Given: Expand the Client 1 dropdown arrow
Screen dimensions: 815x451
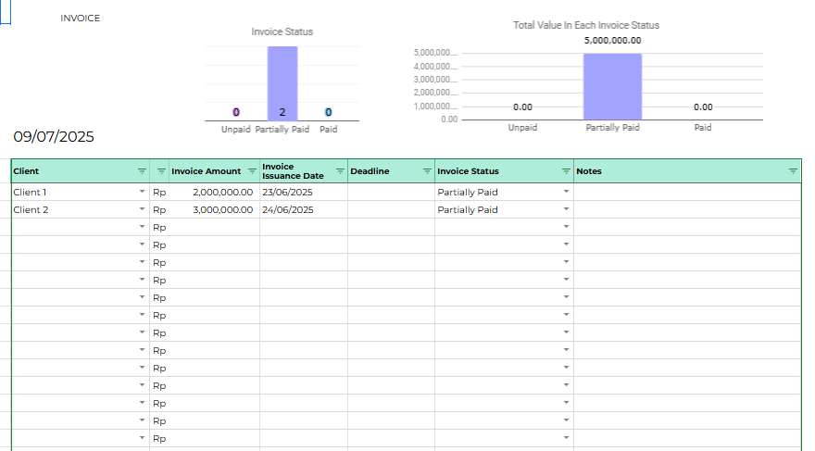Looking at the screenshot, I should [x=142, y=192].
